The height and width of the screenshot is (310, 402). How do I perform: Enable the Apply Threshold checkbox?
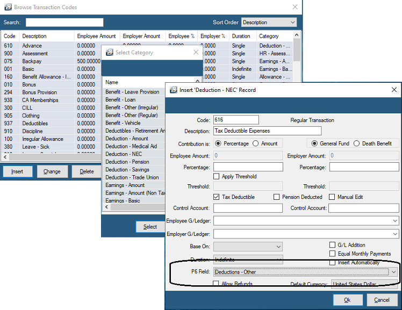(x=217, y=177)
